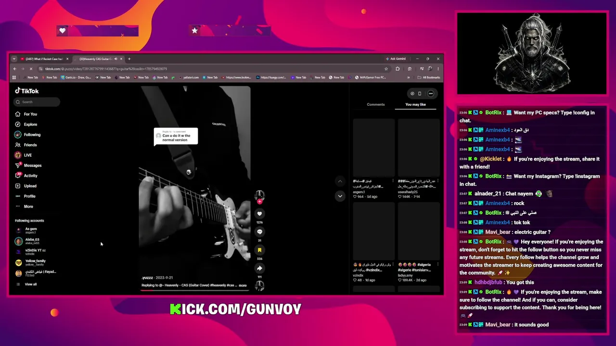Stop loading the page
616x346 pixels.
(31, 69)
